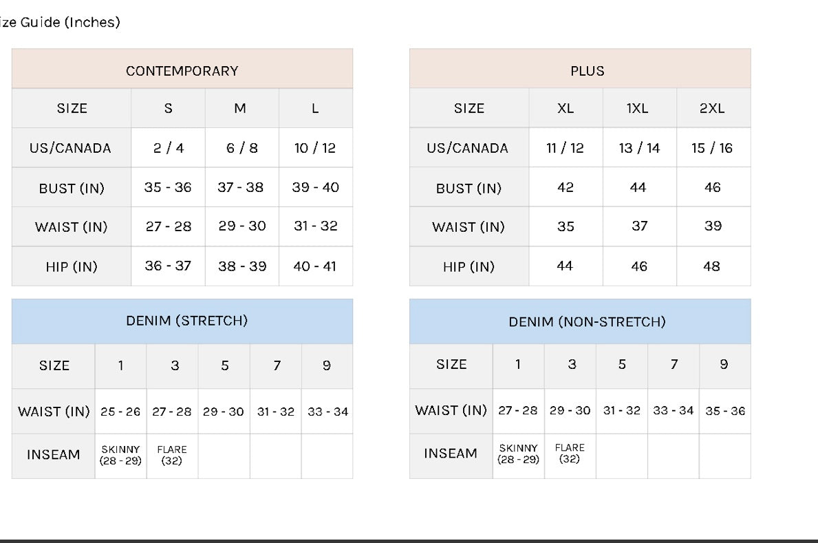This screenshot has width=818, height=543.
Task: Click the FLARE (32) cell in non-stretch denim
Action: pyautogui.click(x=570, y=454)
